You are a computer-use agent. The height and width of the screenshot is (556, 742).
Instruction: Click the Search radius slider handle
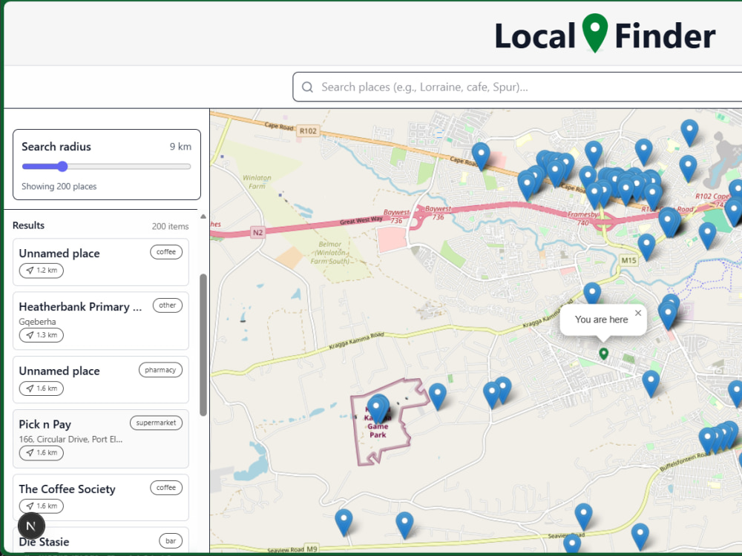click(62, 166)
